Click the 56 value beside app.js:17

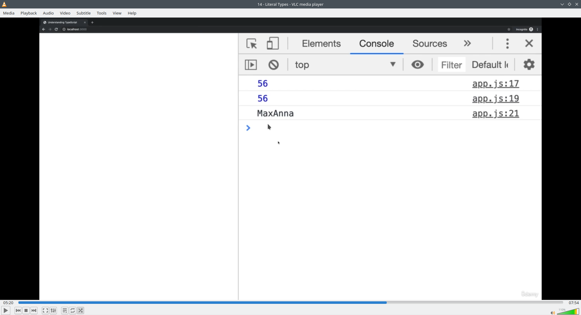point(263,83)
